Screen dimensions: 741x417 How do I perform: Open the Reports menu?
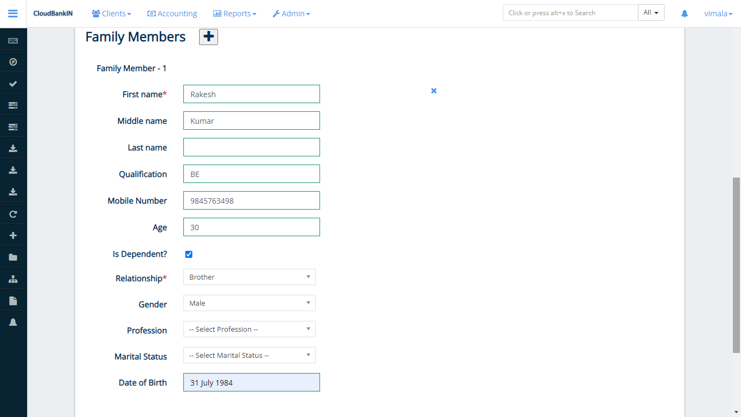click(234, 14)
